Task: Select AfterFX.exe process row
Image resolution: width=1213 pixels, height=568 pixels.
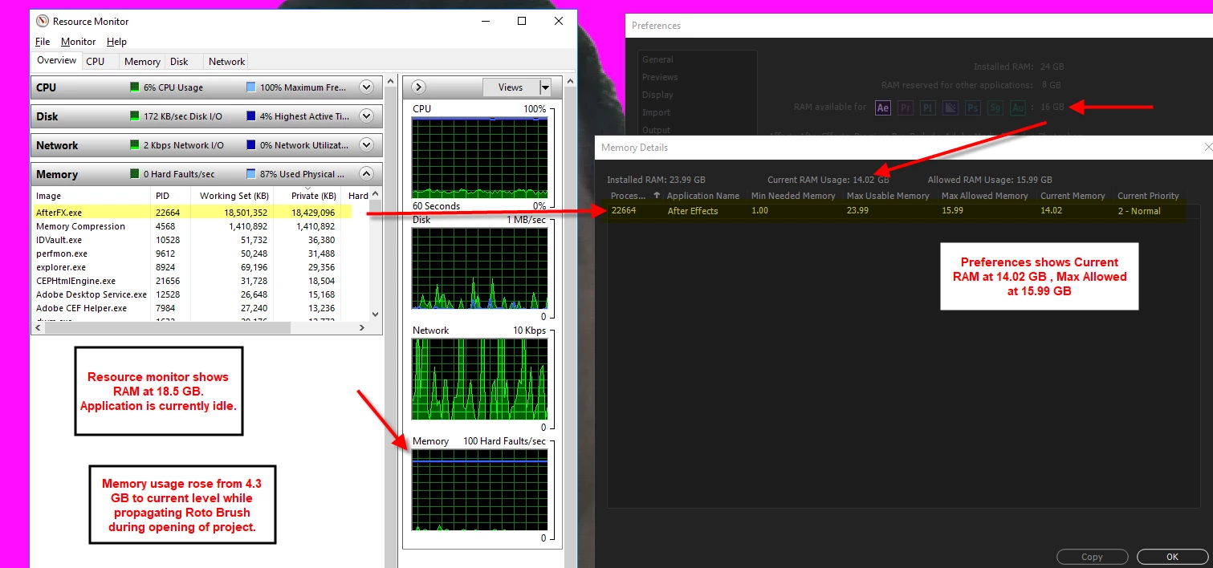Action: pos(191,213)
